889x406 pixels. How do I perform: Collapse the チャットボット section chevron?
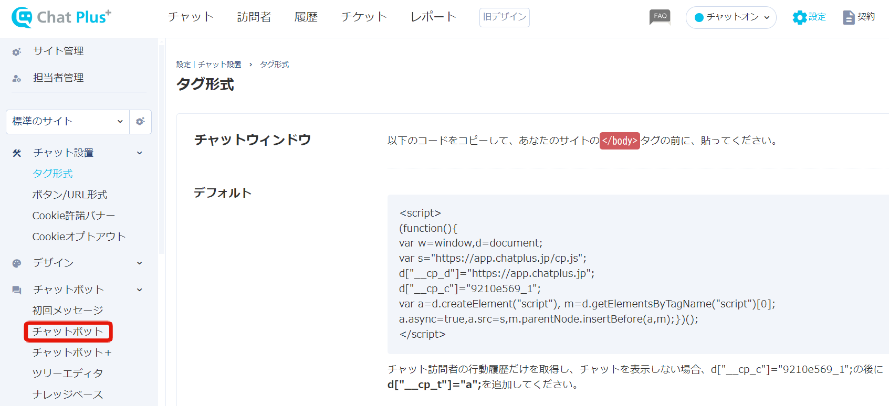[x=140, y=290]
